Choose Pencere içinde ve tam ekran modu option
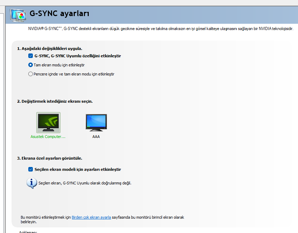 pos(30,74)
